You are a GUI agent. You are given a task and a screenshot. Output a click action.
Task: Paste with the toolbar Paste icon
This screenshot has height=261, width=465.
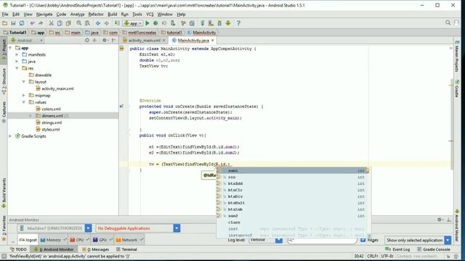(x=68, y=23)
